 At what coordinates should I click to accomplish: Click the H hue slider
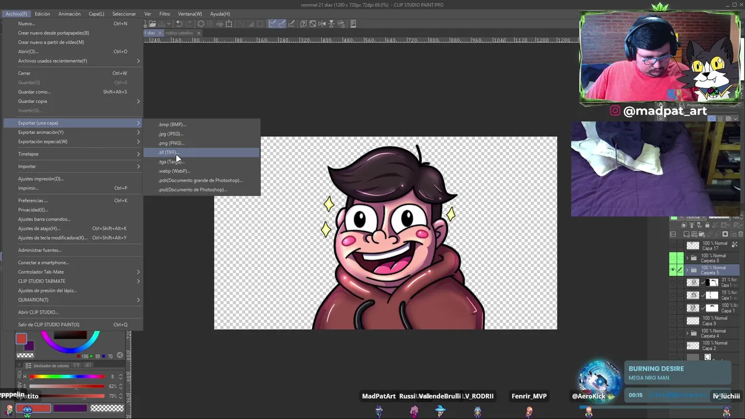[67, 377]
